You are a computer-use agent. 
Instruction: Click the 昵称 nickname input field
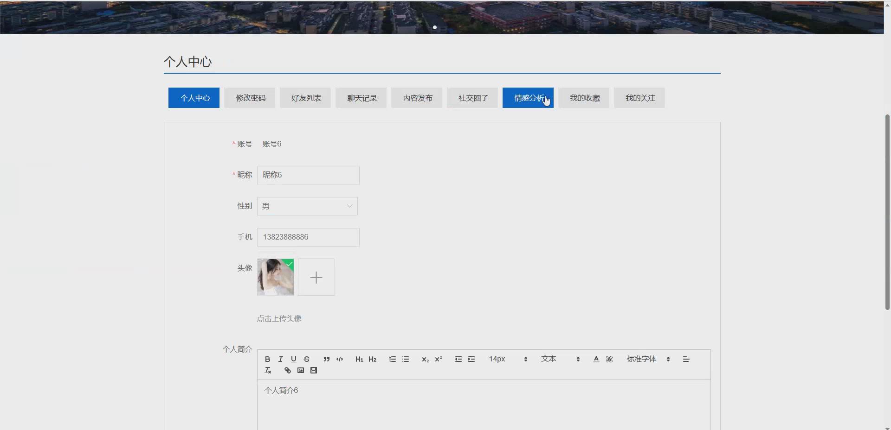[x=308, y=175]
